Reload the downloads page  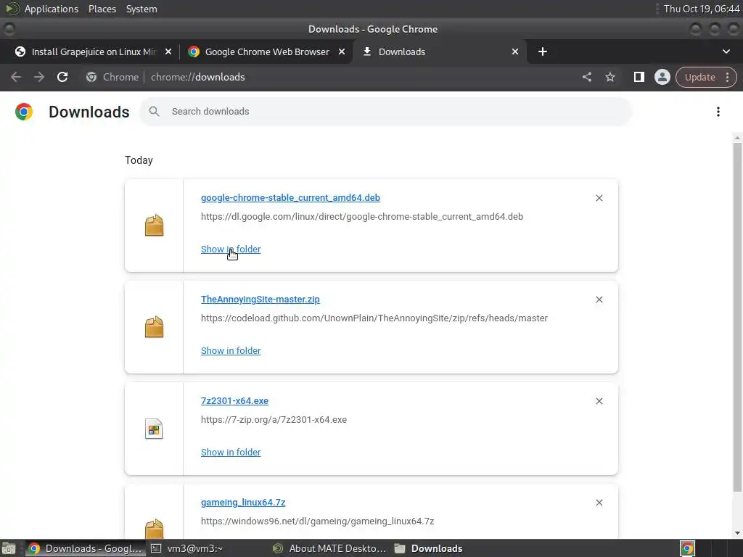point(62,77)
